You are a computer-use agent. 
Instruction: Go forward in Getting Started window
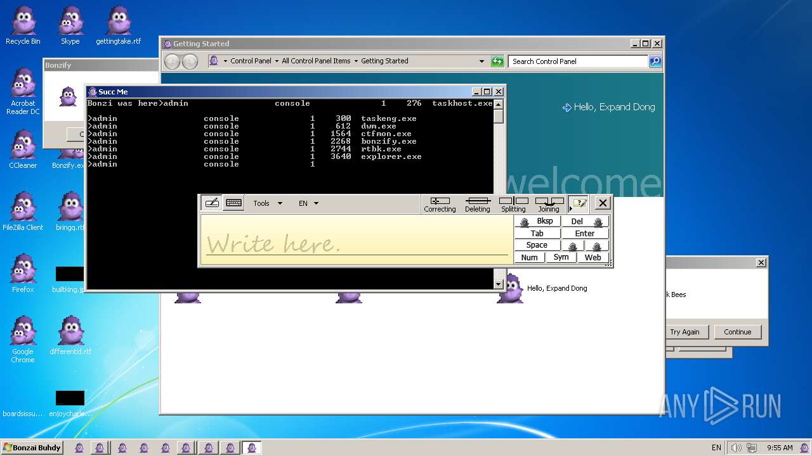pyautogui.click(x=190, y=61)
